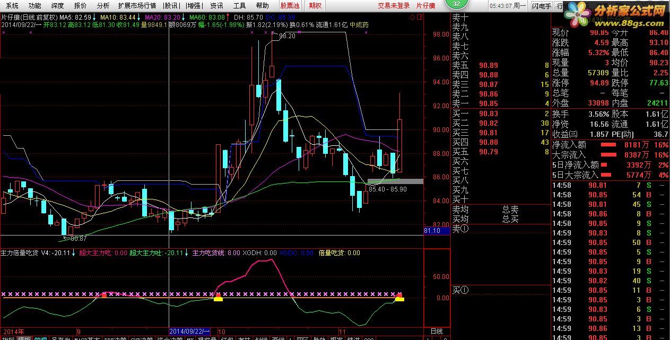Viewport: 670px width, 340px height.
Task: Click the 大宗流入 8387万 row
Action: (x=611, y=155)
